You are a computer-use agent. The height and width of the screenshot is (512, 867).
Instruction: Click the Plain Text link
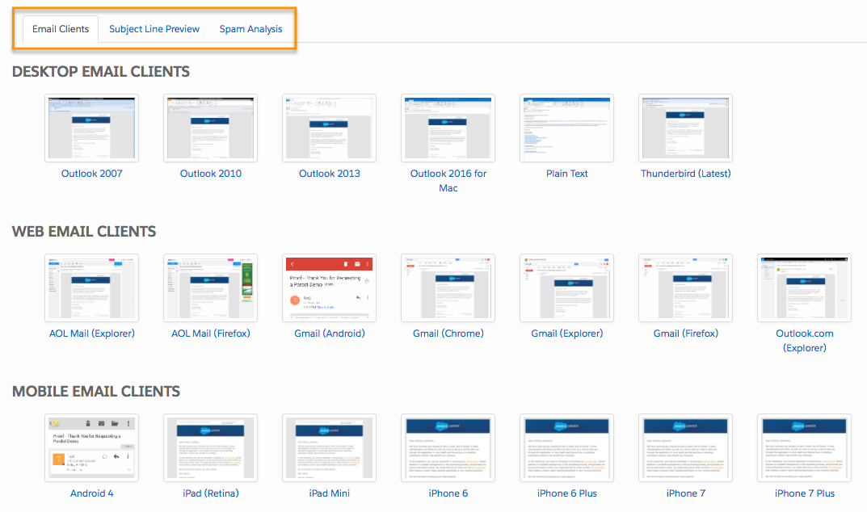point(566,174)
